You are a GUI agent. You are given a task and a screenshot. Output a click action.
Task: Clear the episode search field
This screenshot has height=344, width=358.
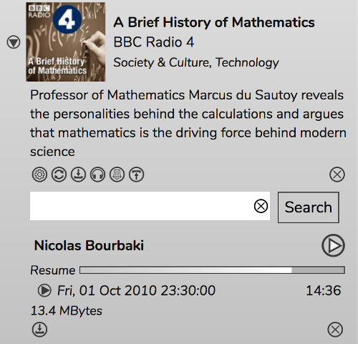[x=261, y=206]
